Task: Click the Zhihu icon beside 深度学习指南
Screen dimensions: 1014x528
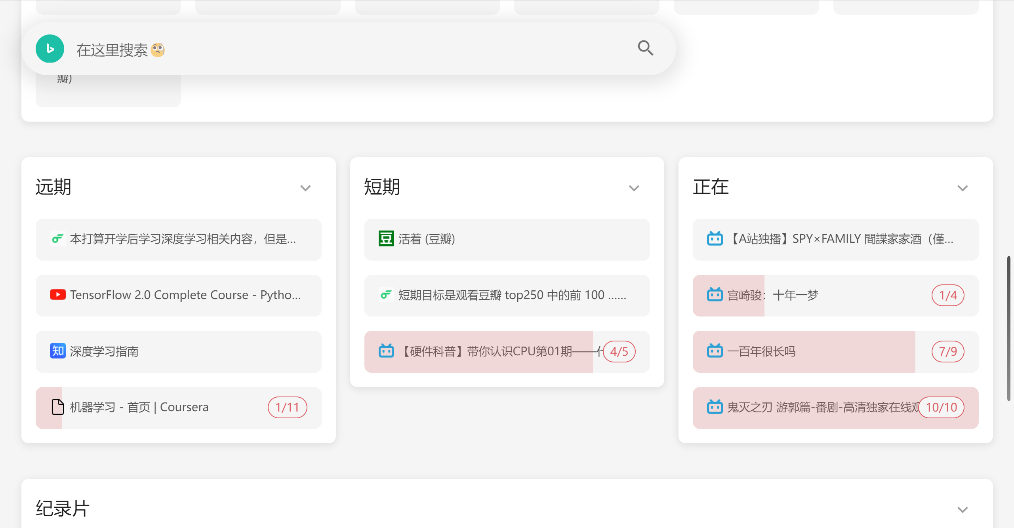Action: [x=58, y=351]
